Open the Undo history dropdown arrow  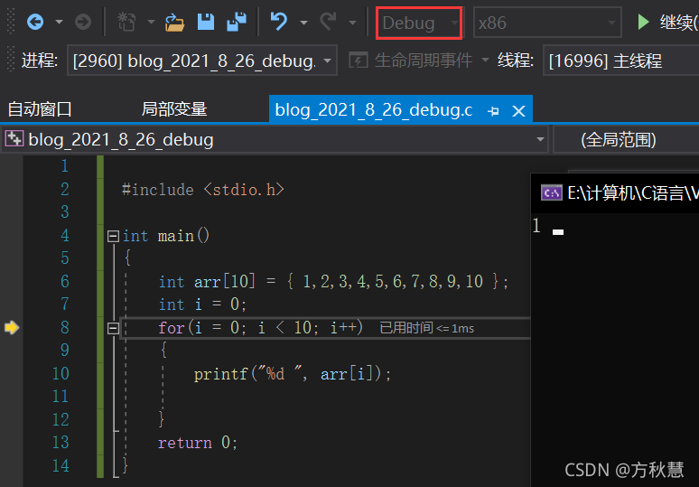coord(303,22)
